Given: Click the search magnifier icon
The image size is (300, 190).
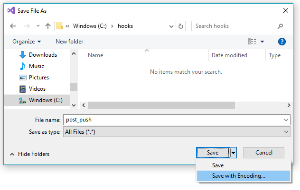Looking at the screenshot, I should pyautogui.click(x=281, y=26).
